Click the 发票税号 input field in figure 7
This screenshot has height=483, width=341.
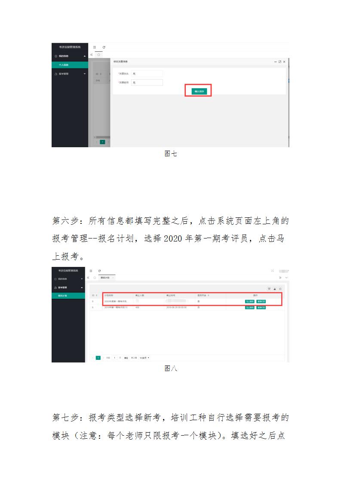tap(147, 83)
